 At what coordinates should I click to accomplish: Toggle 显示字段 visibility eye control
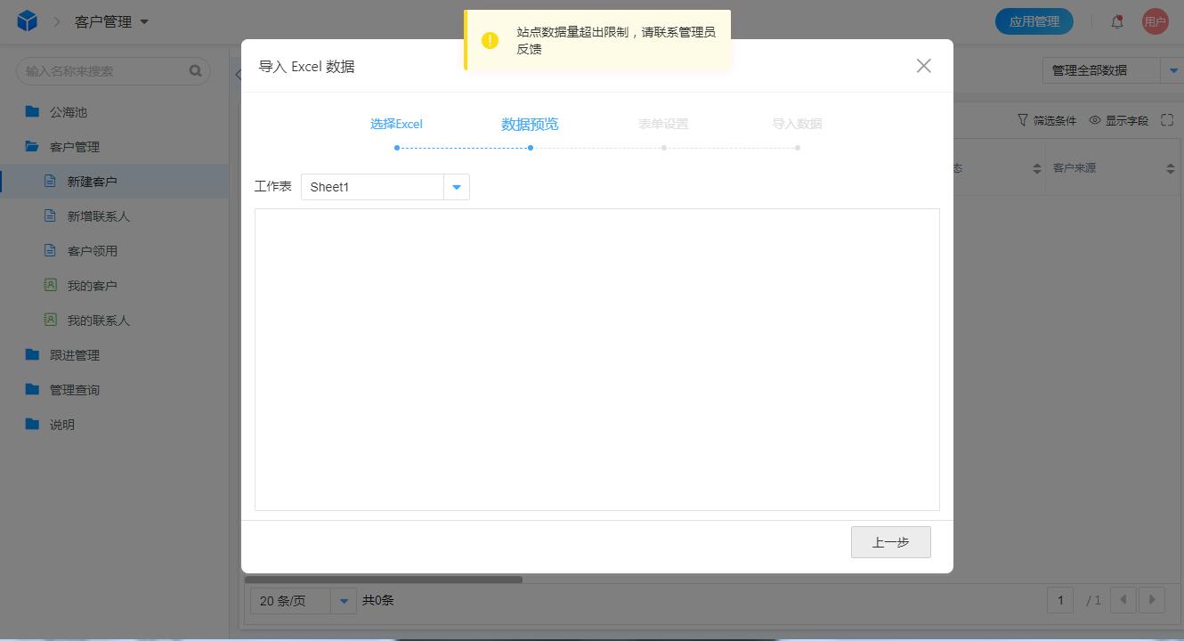pyautogui.click(x=1097, y=119)
